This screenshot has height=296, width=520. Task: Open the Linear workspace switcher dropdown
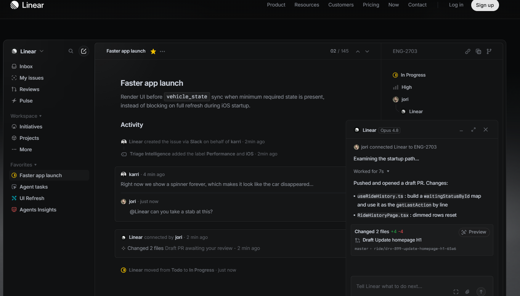coord(27,51)
